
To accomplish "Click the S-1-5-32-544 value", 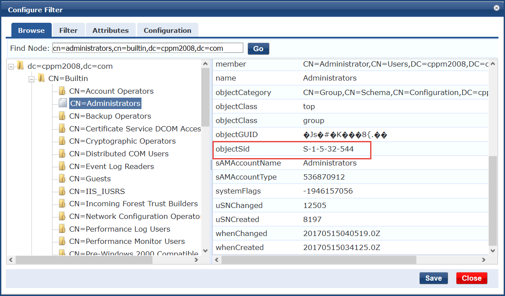I will [328, 149].
